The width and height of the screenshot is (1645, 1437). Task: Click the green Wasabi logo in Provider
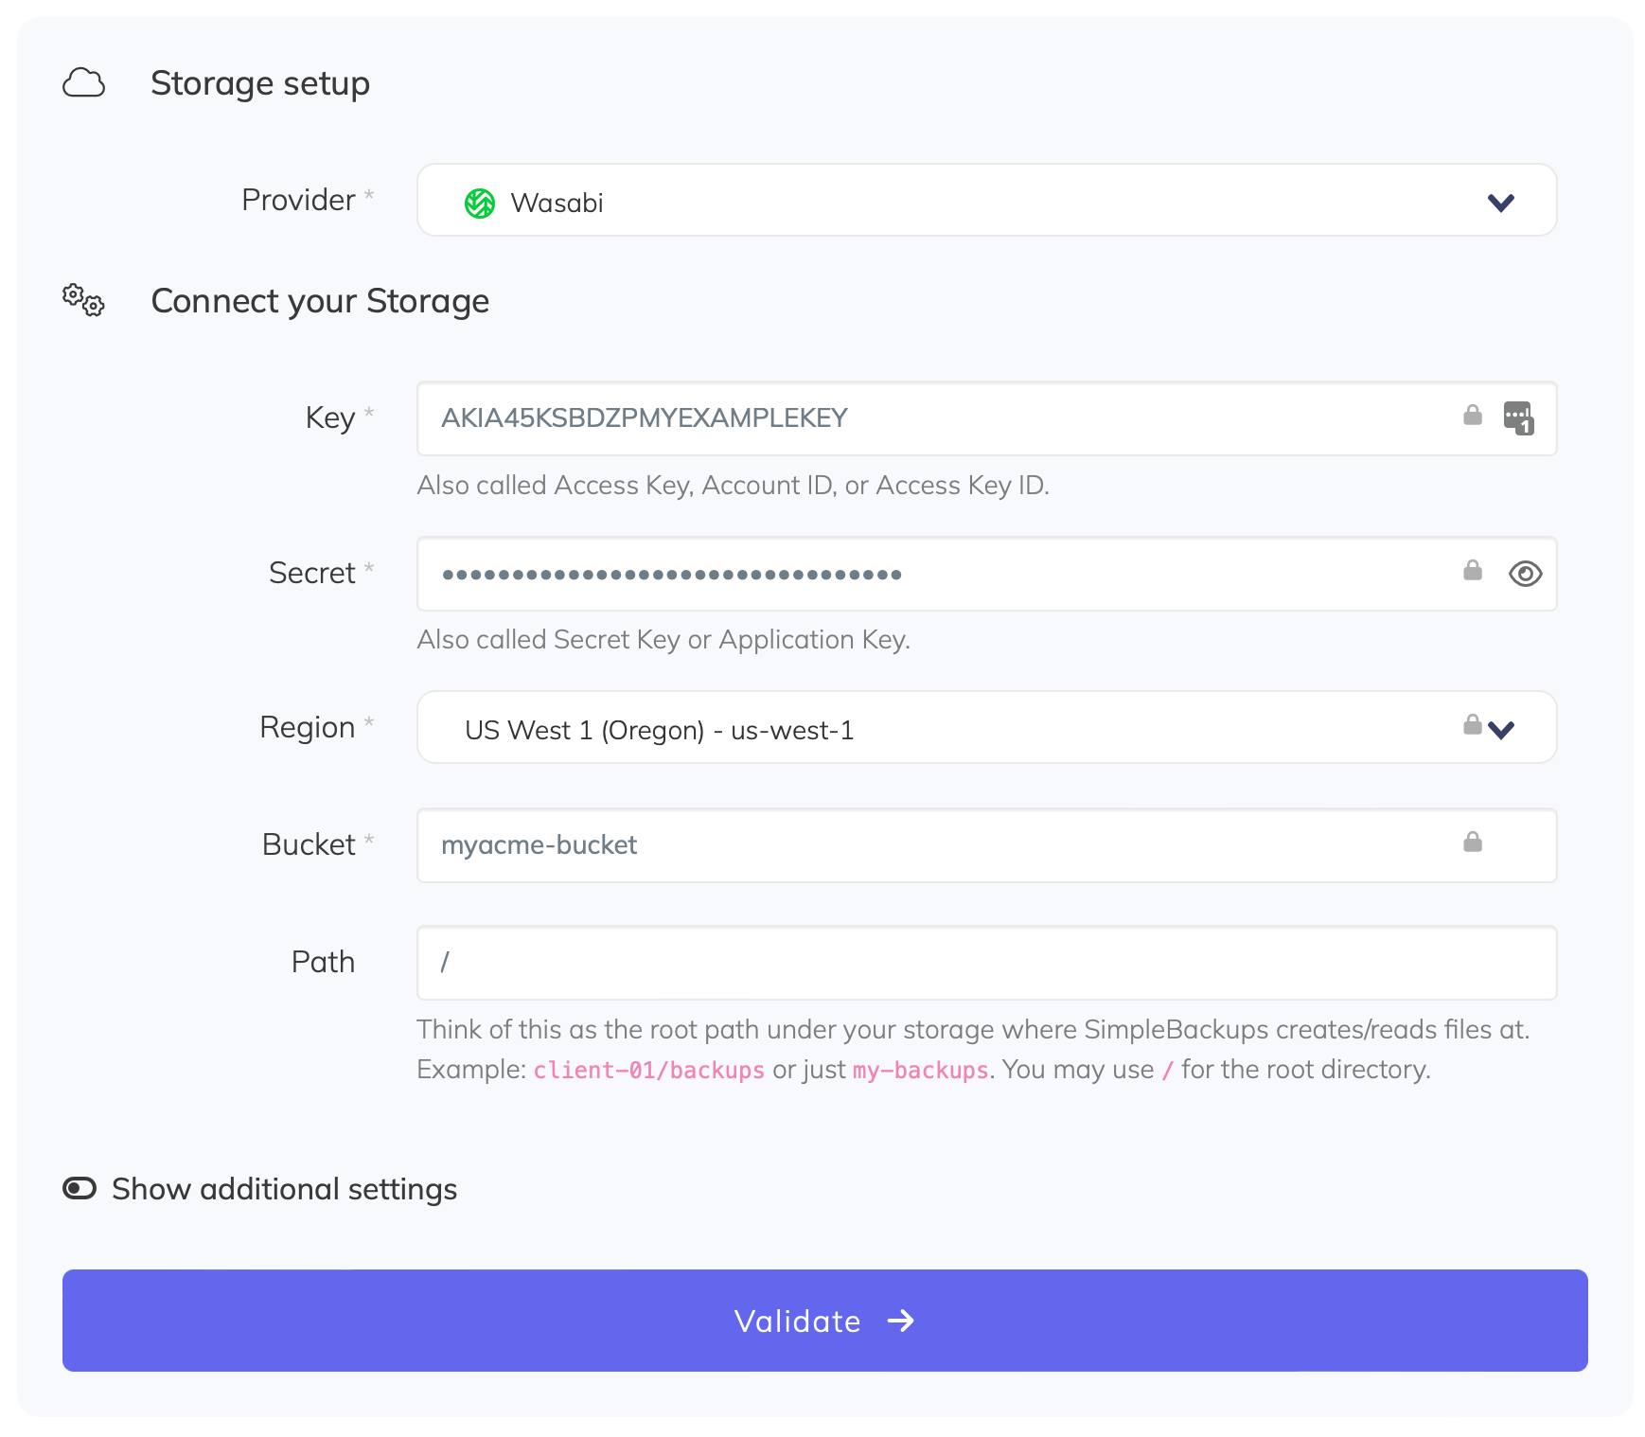[480, 203]
